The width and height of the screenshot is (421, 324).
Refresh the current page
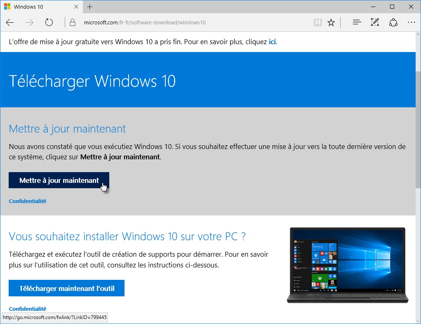(49, 23)
